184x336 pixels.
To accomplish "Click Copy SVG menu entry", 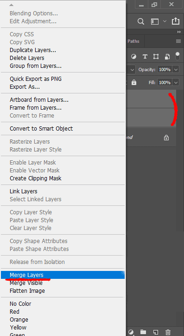I will 22,42.
